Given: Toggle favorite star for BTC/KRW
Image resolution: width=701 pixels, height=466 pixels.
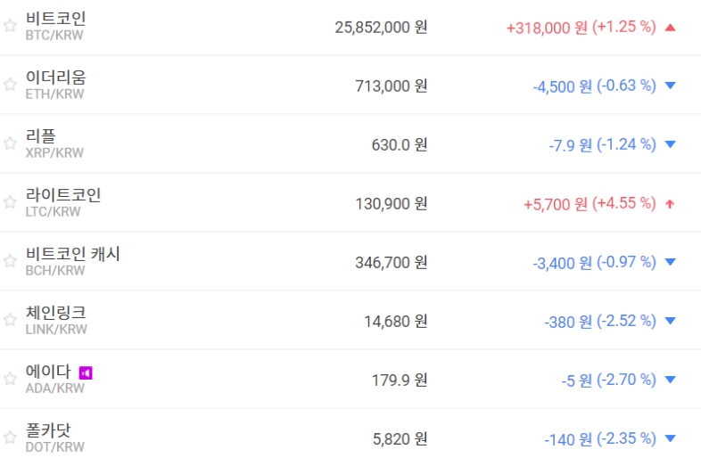Looking at the screenshot, I should coord(10,26).
